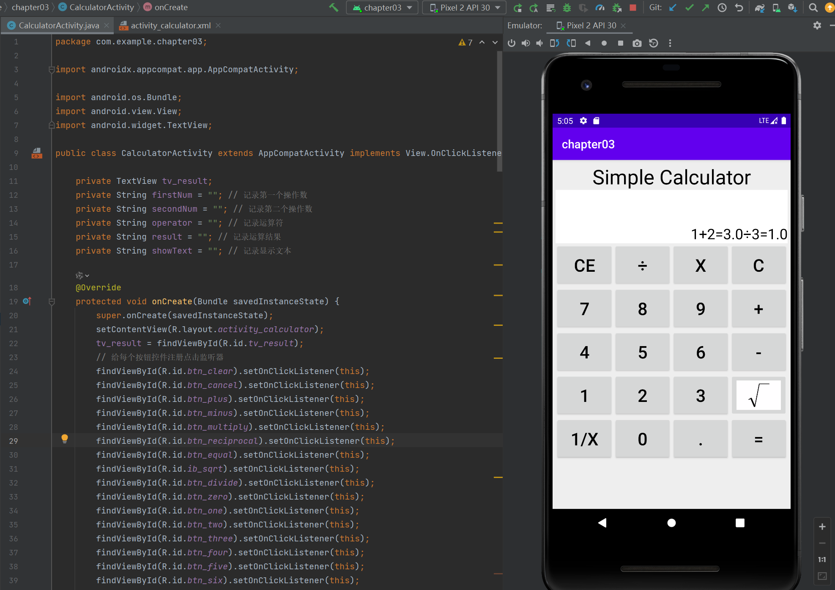Click the Profile app gauge icon
Viewport: 835px width, 590px height.
click(600, 8)
